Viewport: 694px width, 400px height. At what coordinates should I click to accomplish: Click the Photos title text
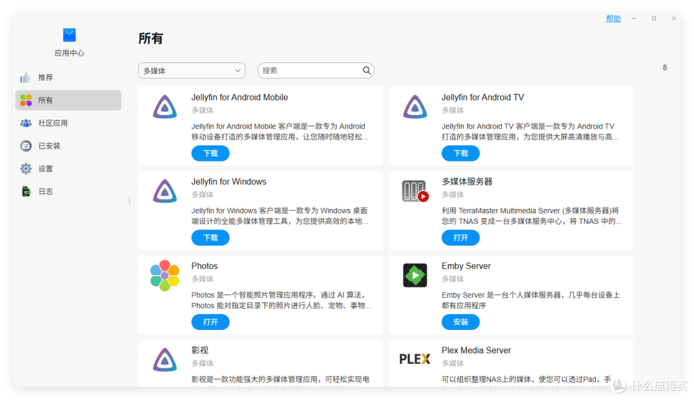pyautogui.click(x=204, y=266)
